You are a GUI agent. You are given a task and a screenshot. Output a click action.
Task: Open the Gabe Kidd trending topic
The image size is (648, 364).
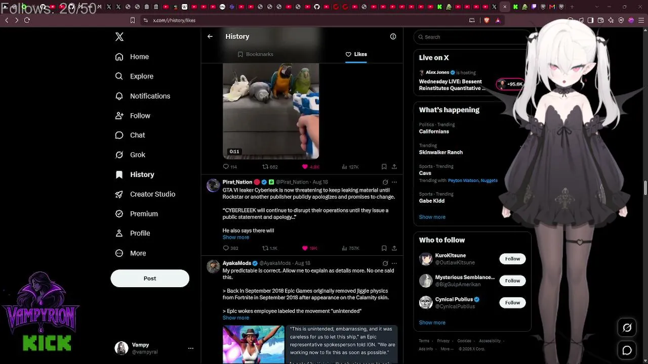[x=432, y=201]
